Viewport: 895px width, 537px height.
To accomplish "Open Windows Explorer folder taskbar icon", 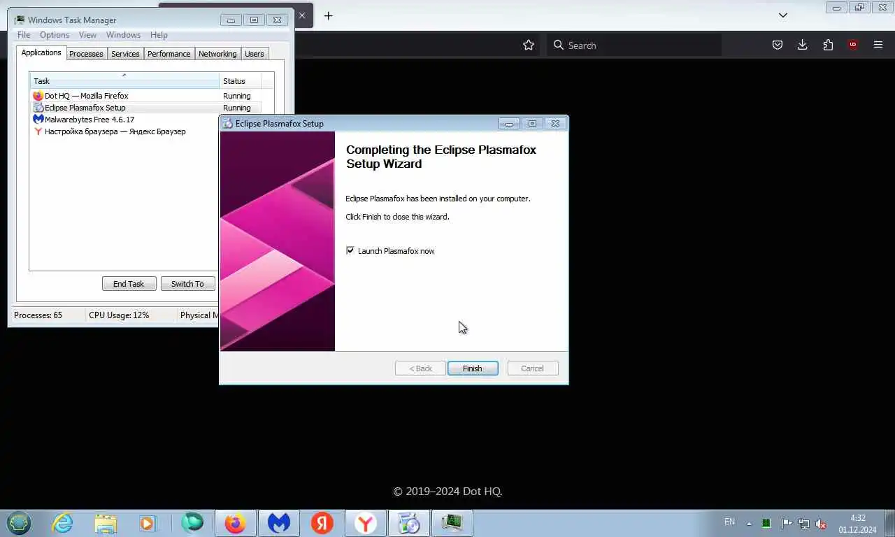I will tap(106, 523).
